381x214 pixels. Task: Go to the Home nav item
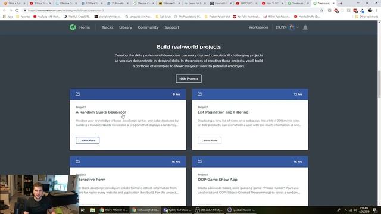point(85,27)
